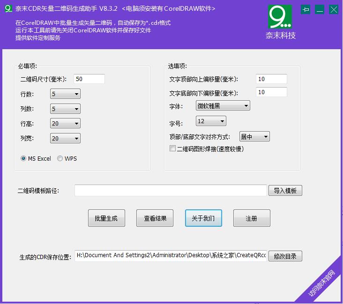Enable 二维码图形焊接 checkbox

172,149
